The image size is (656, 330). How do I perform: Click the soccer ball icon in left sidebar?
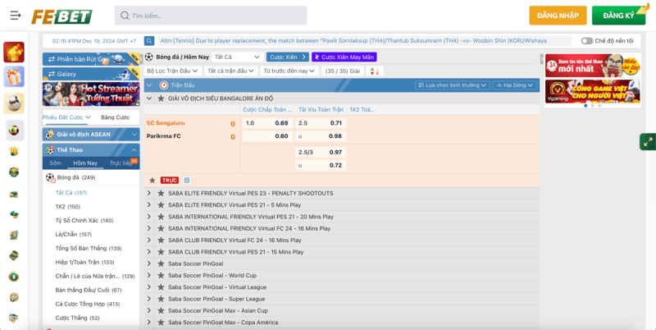[14, 103]
